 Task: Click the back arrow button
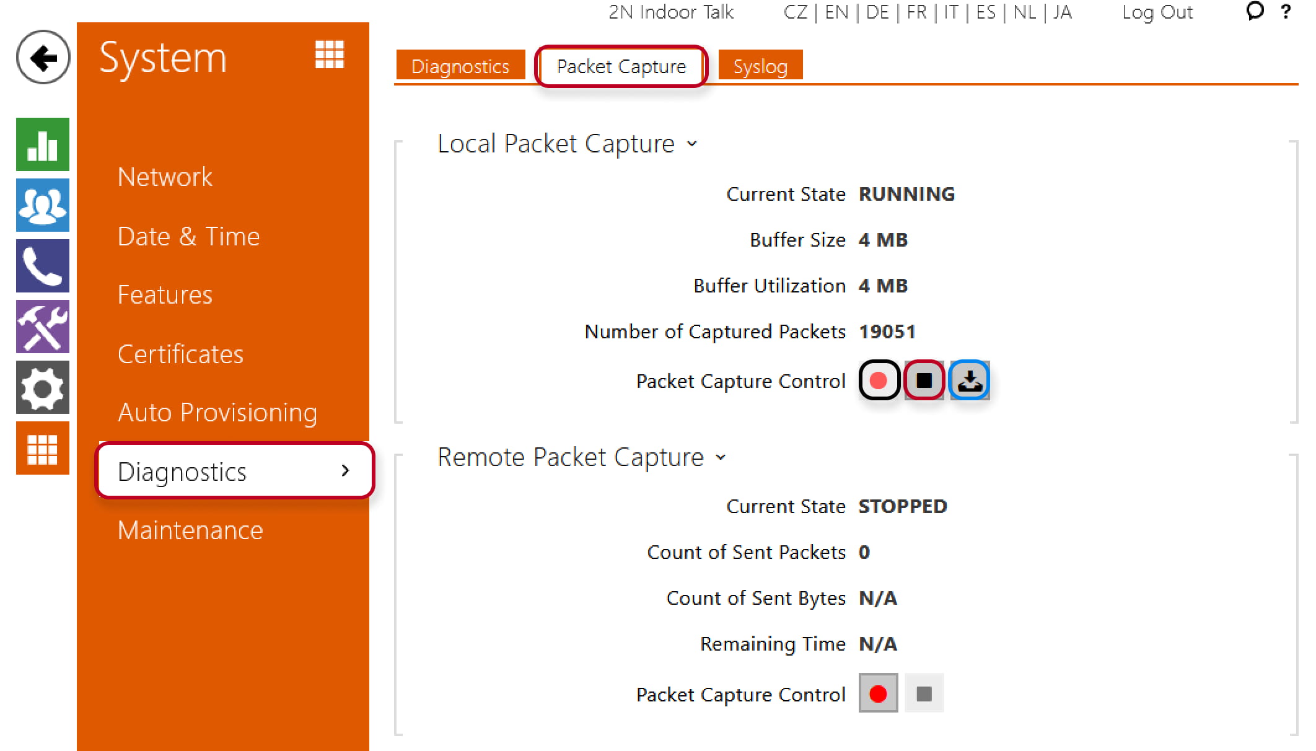click(43, 58)
